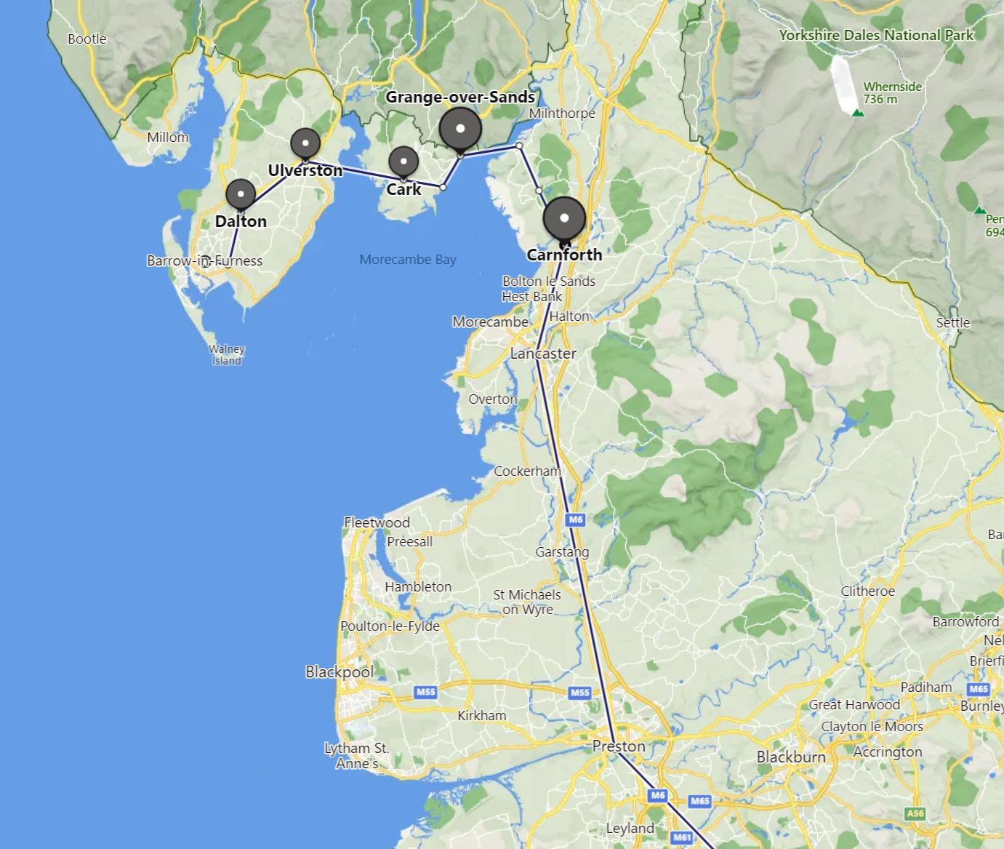Click the M55 road shield near Kirkham
This screenshot has width=1004, height=849.
tap(426, 692)
